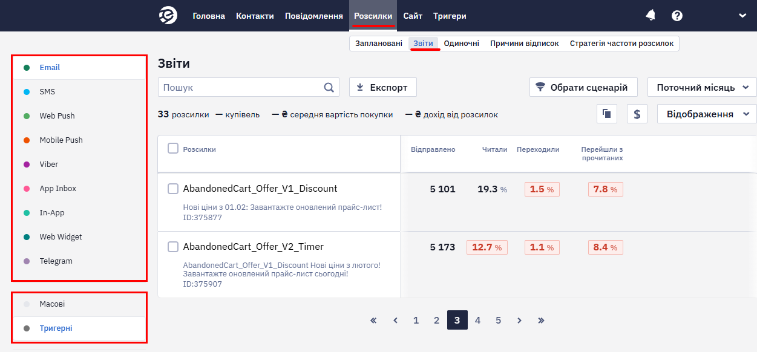Open the Поточний місяць period dropdown
The image size is (757, 352).
coord(702,87)
